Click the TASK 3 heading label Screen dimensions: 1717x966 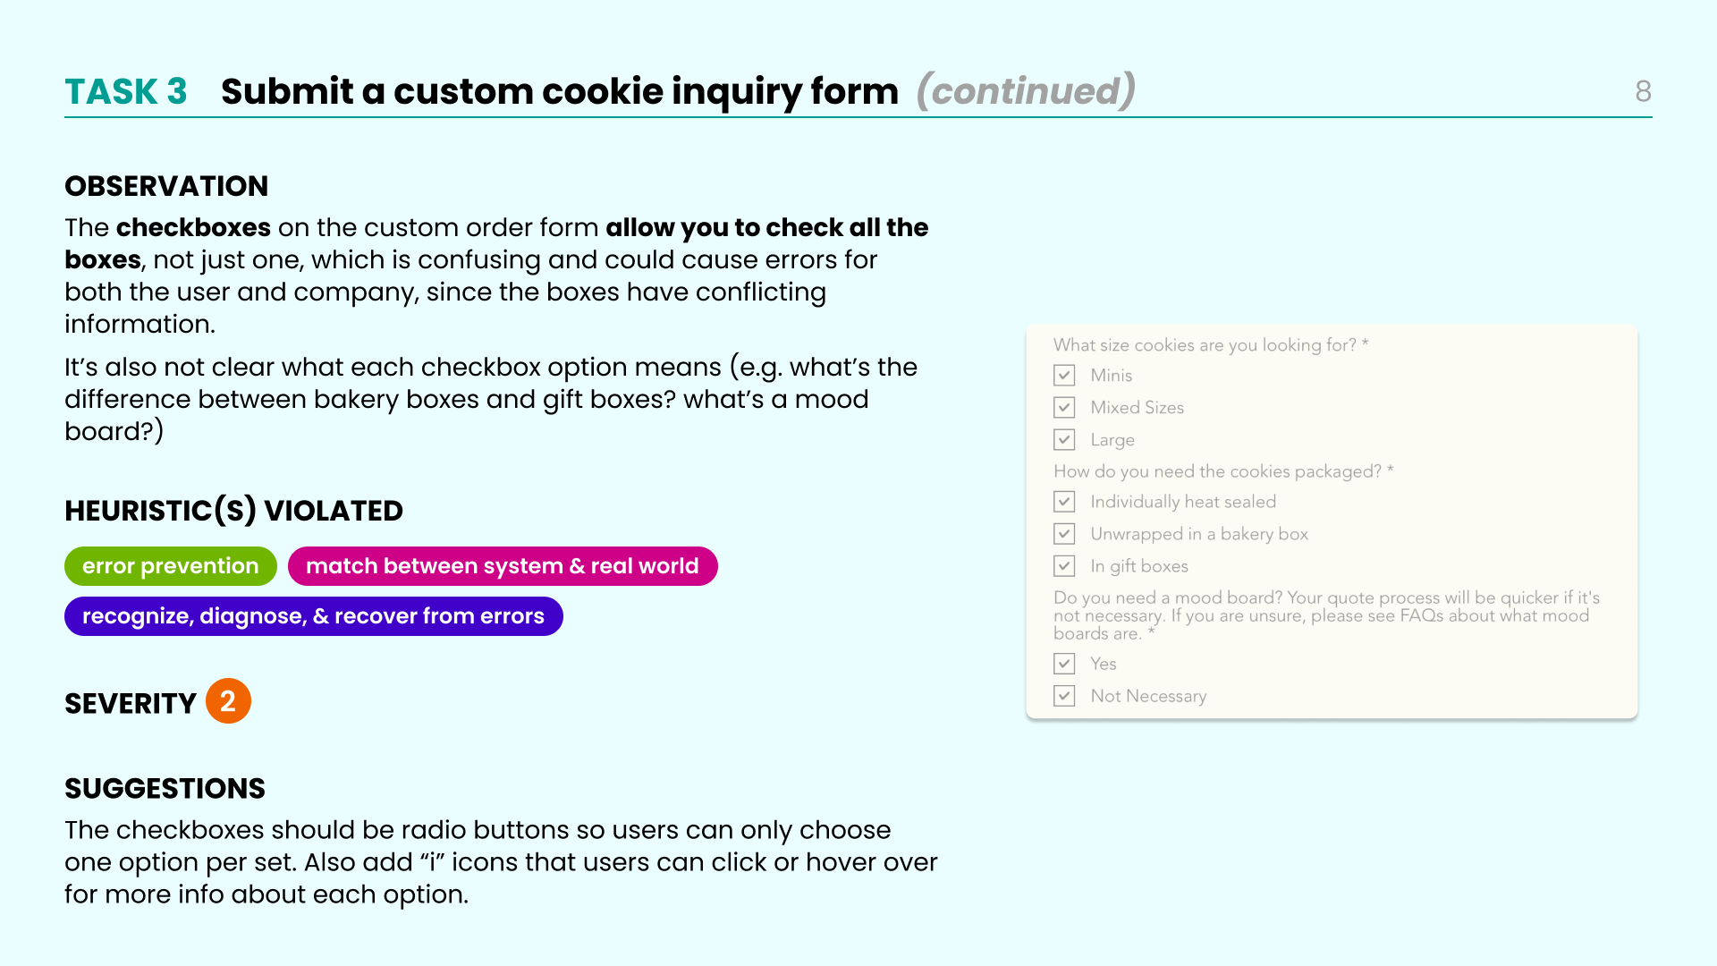point(126,91)
